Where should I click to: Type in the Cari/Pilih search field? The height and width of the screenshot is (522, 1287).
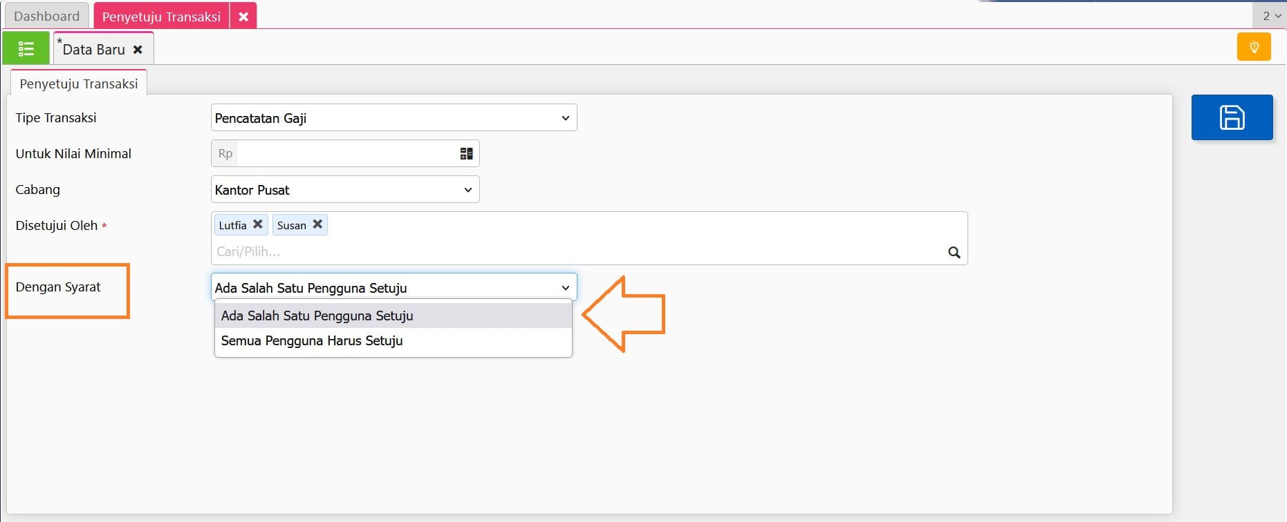(x=574, y=252)
